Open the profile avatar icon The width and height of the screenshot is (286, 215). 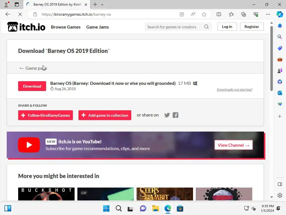7,4
